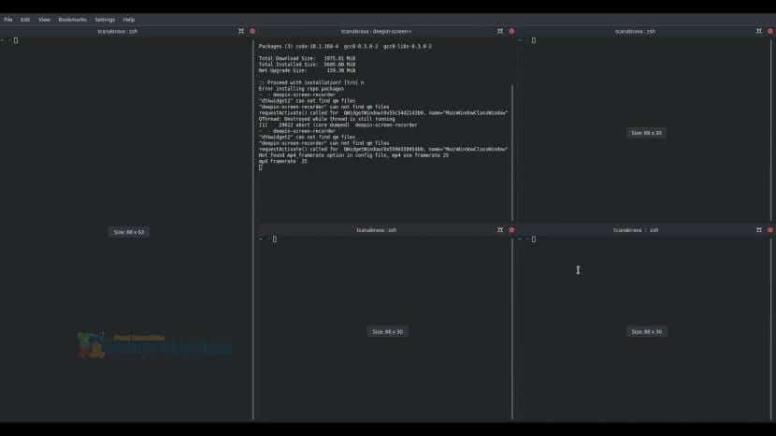This screenshot has height=436, width=776.
Task: Click the scrollbar of the deepin-screen-recorder pane
Action: point(512,153)
